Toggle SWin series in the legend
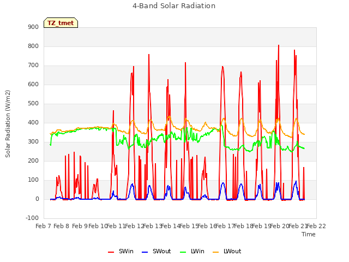This screenshot has width=349, height=262. tap(121, 251)
